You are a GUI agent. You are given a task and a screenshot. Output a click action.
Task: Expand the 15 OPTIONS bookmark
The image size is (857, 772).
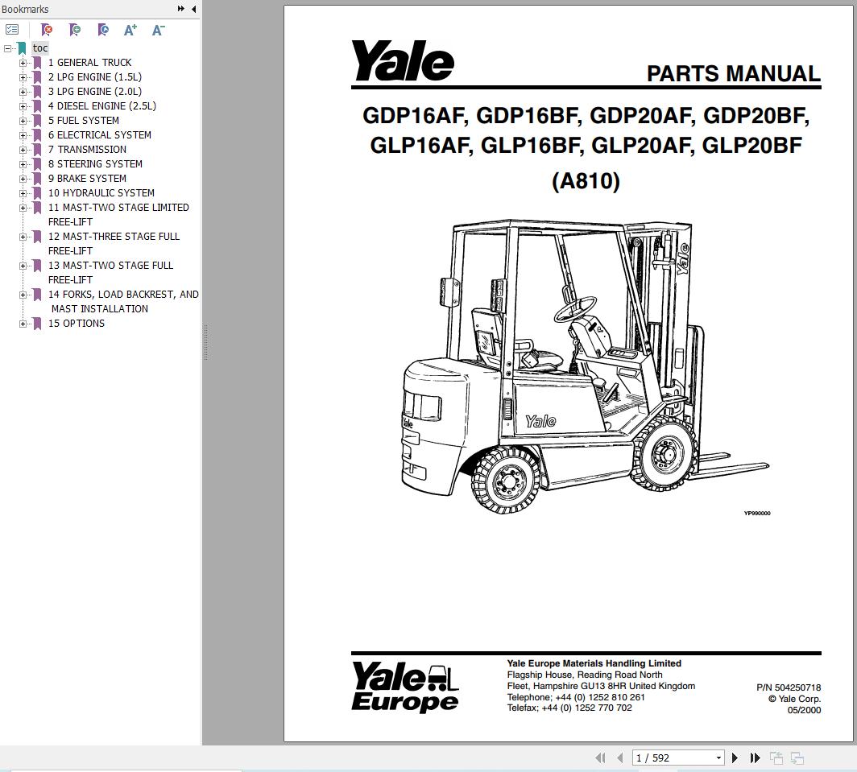pyautogui.click(x=23, y=324)
